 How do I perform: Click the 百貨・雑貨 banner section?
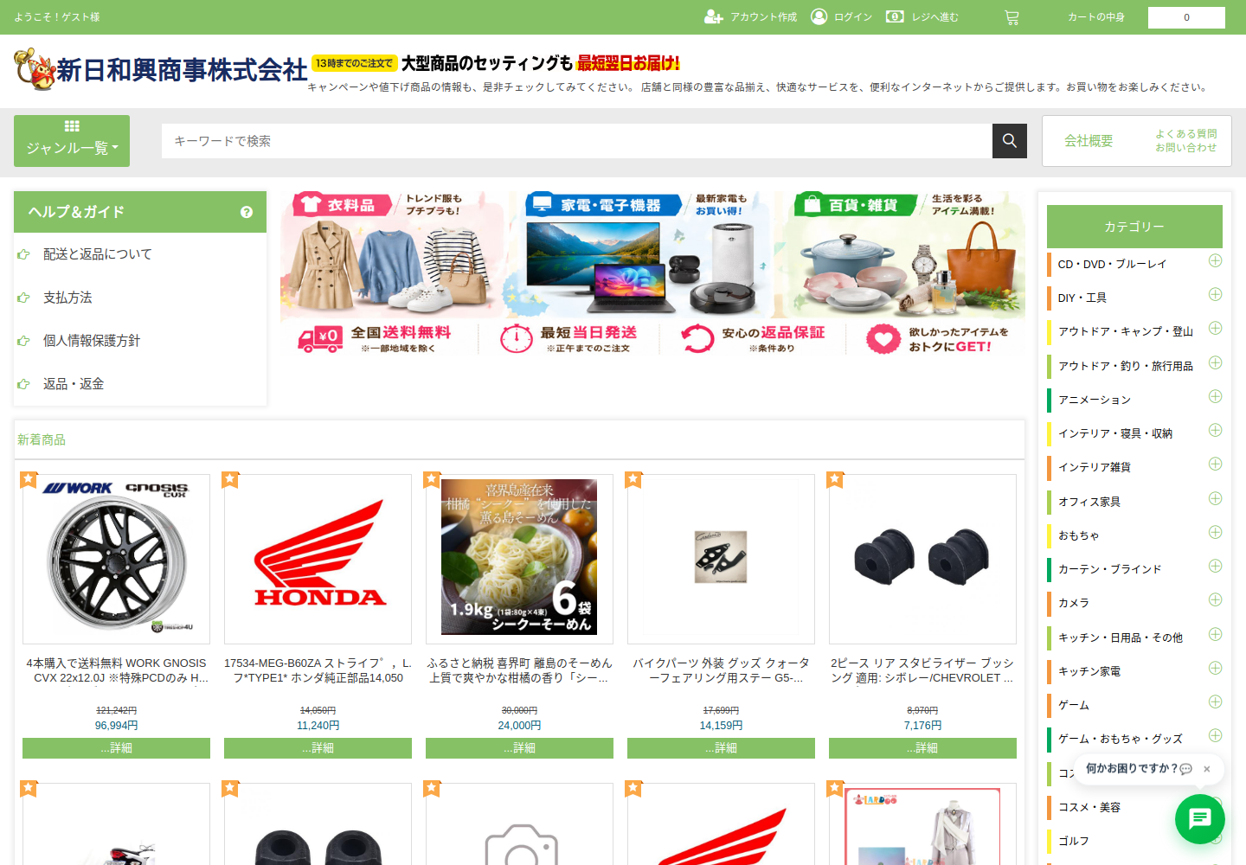tap(900, 253)
